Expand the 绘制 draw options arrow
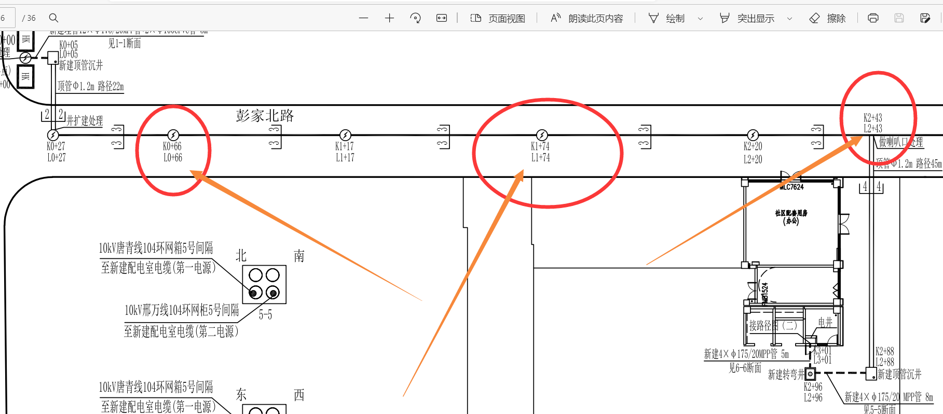 (700, 19)
